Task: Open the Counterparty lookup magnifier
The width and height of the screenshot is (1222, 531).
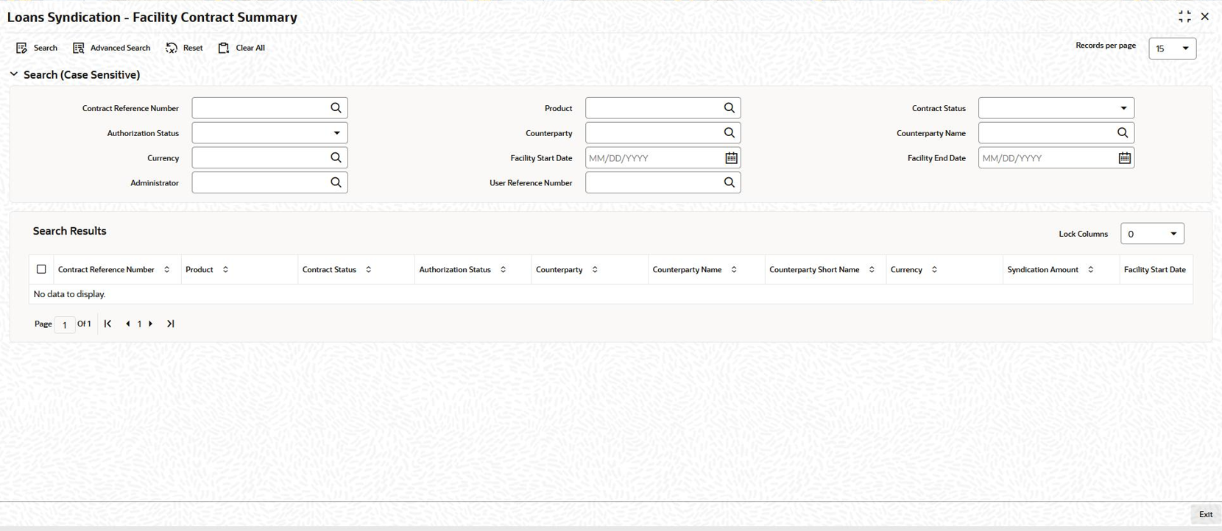Action: coord(729,133)
